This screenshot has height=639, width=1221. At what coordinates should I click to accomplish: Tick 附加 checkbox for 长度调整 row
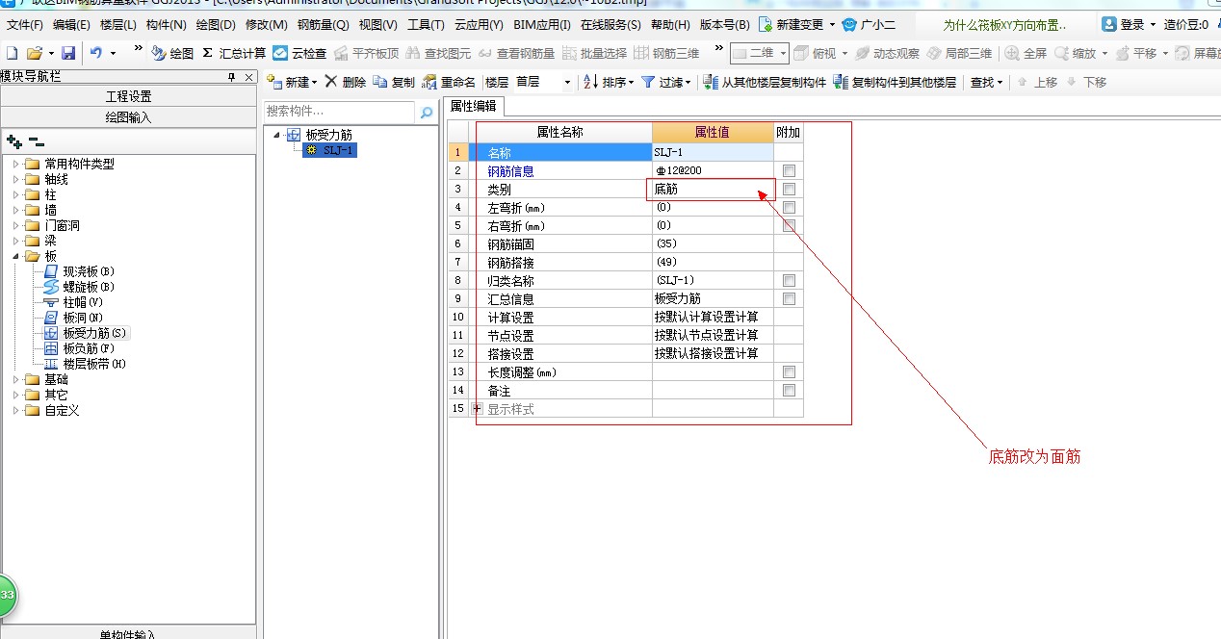pyautogui.click(x=789, y=371)
